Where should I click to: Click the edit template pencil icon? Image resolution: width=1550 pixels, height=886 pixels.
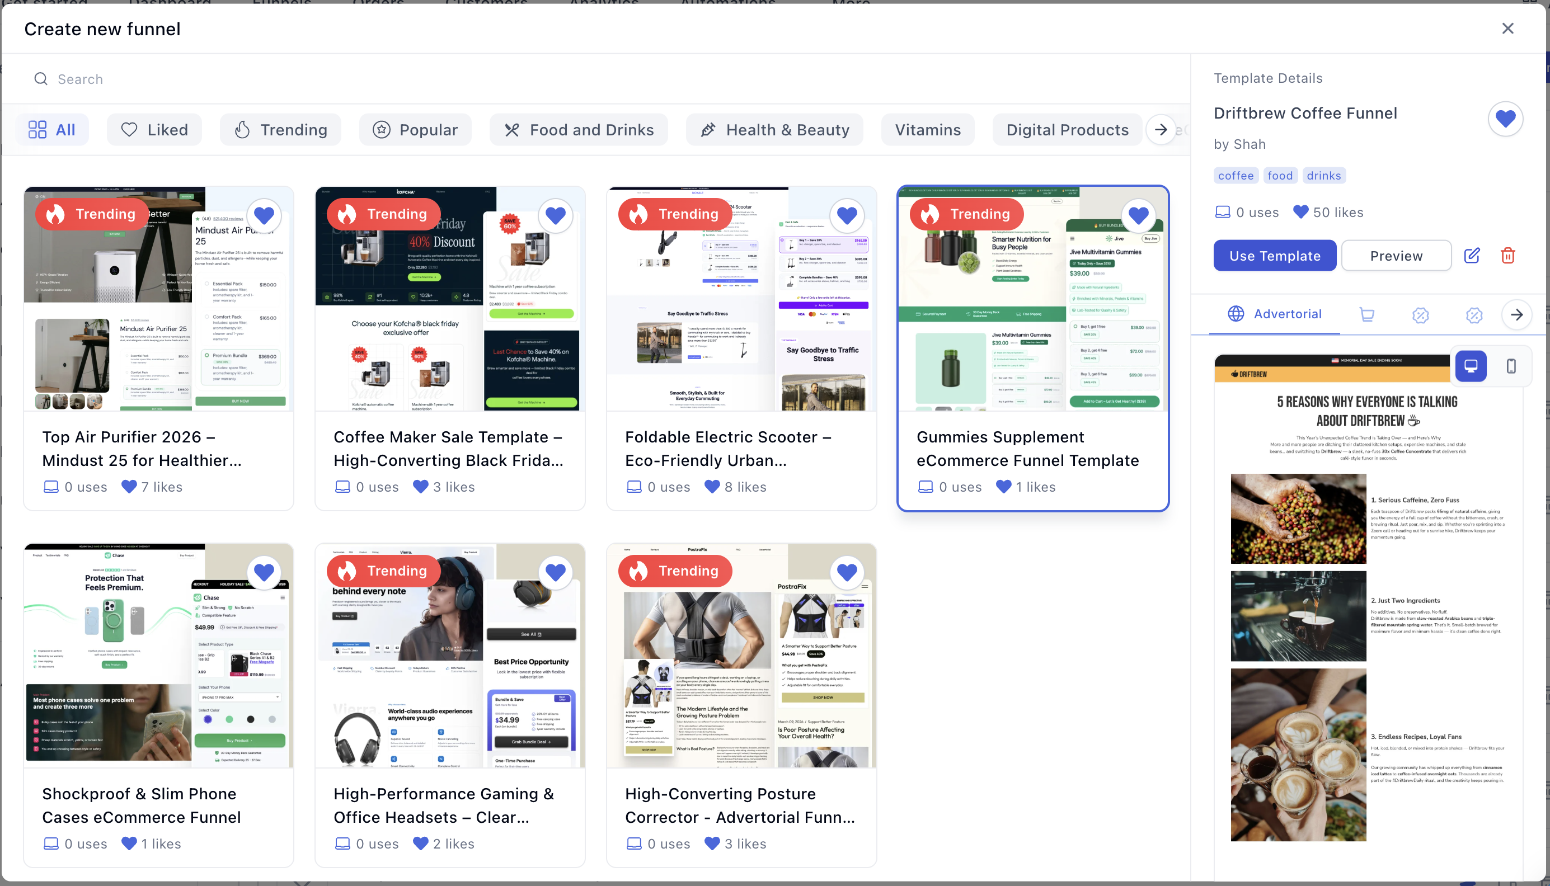[1472, 256]
